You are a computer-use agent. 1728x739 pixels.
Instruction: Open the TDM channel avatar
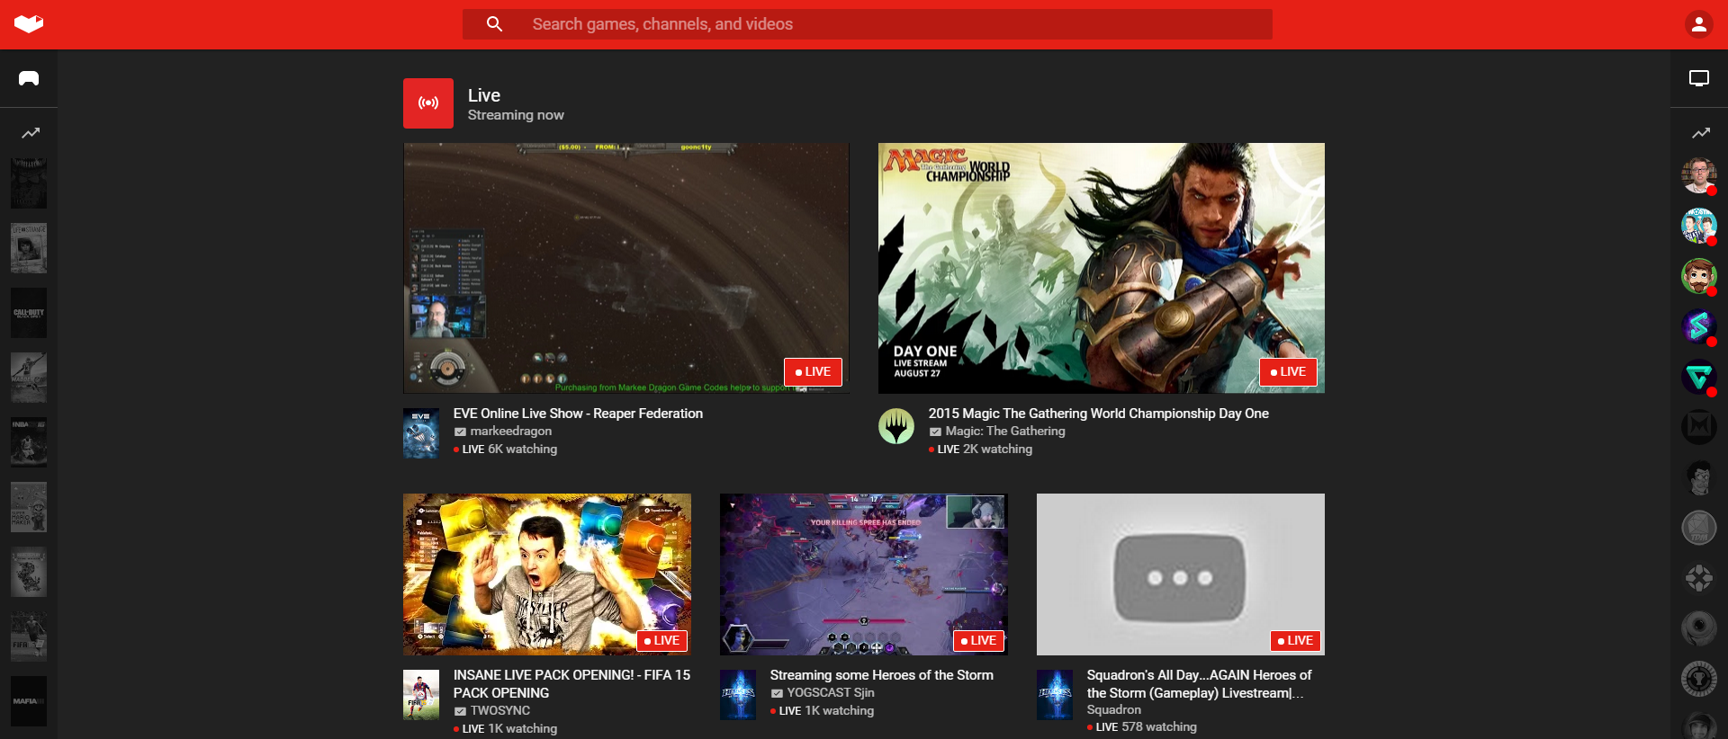pyautogui.click(x=1699, y=528)
